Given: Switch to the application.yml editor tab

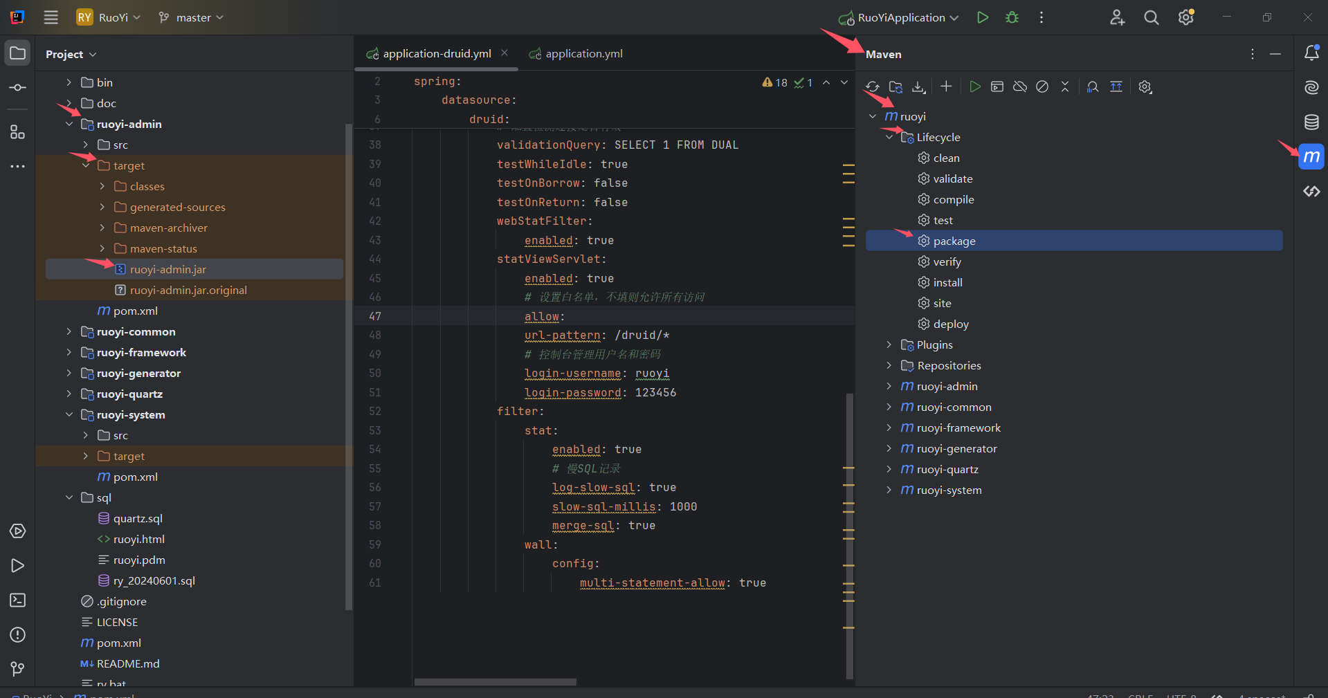Looking at the screenshot, I should coord(583,54).
